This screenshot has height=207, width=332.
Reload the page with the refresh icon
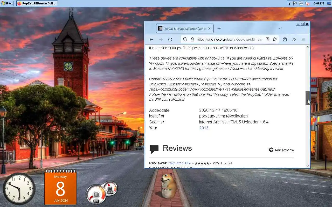coord(170,39)
